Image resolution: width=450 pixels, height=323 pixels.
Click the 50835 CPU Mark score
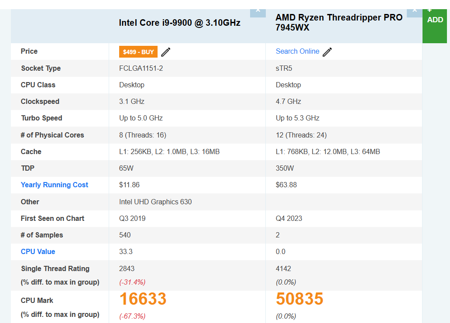pos(299,299)
